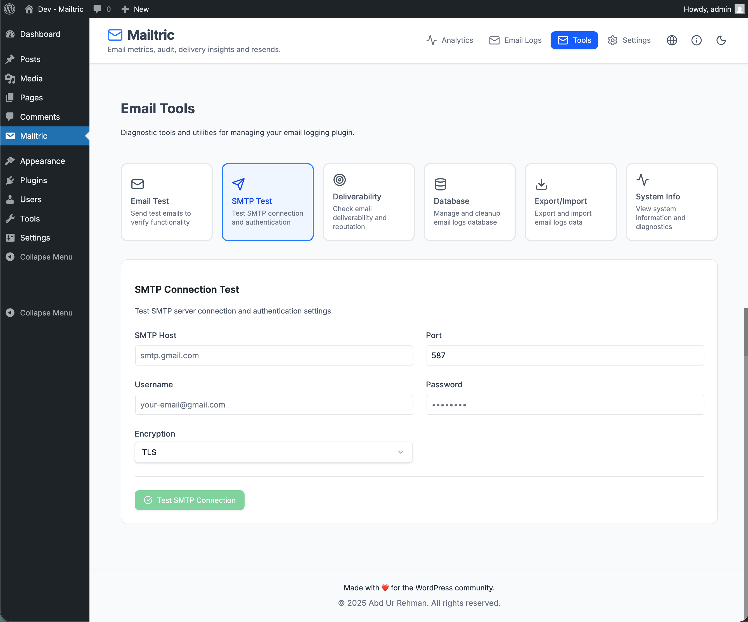The width and height of the screenshot is (748, 622).
Task: Click the Test SMTP Connection button
Action: click(x=190, y=500)
